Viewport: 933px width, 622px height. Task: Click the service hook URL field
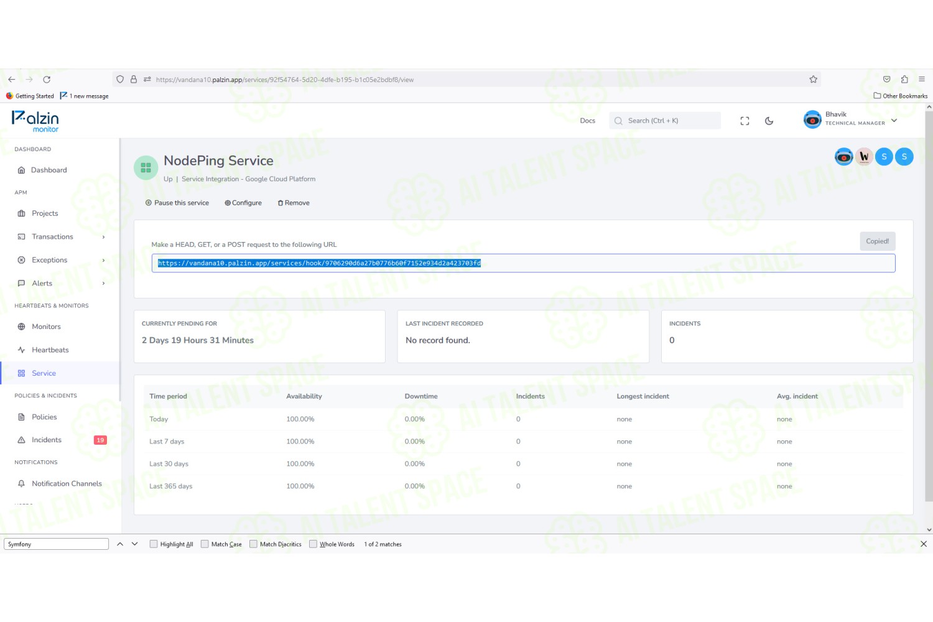pos(523,263)
